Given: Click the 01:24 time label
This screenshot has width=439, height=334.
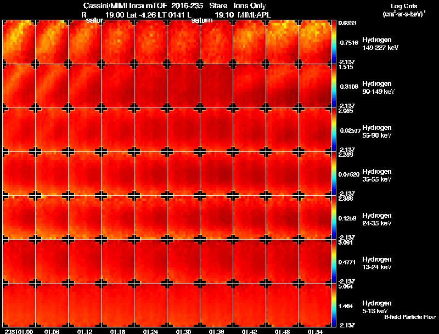Looking at the screenshot, I should (x=150, y=332).
